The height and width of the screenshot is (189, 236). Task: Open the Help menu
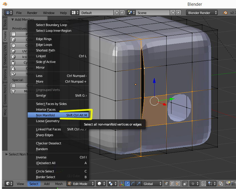(63, 13)
